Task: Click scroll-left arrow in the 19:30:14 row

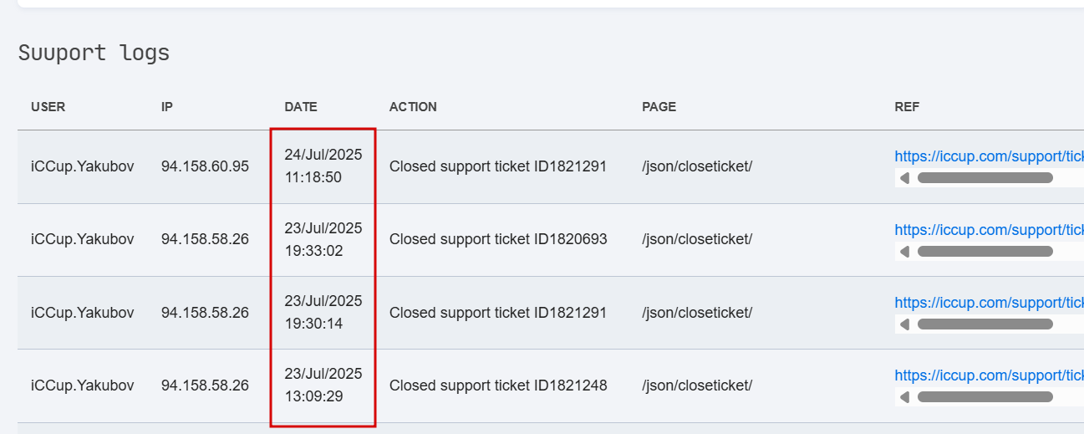Action: click(x=903, y=324)
